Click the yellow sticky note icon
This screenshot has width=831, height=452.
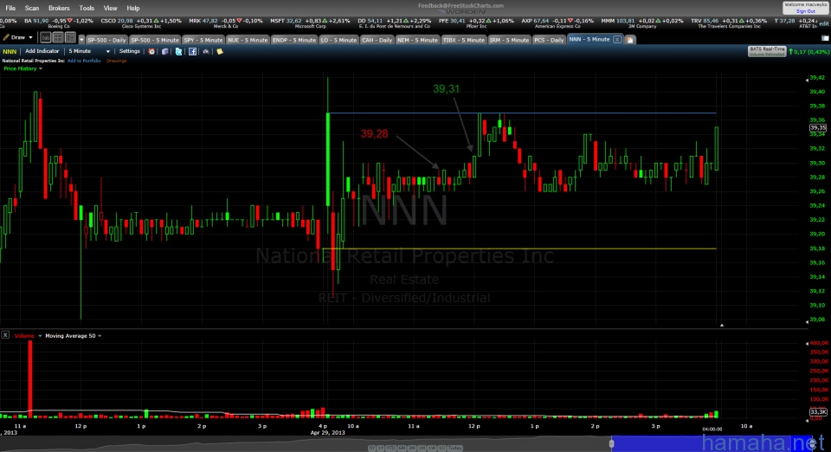click(x=219, y=51)
